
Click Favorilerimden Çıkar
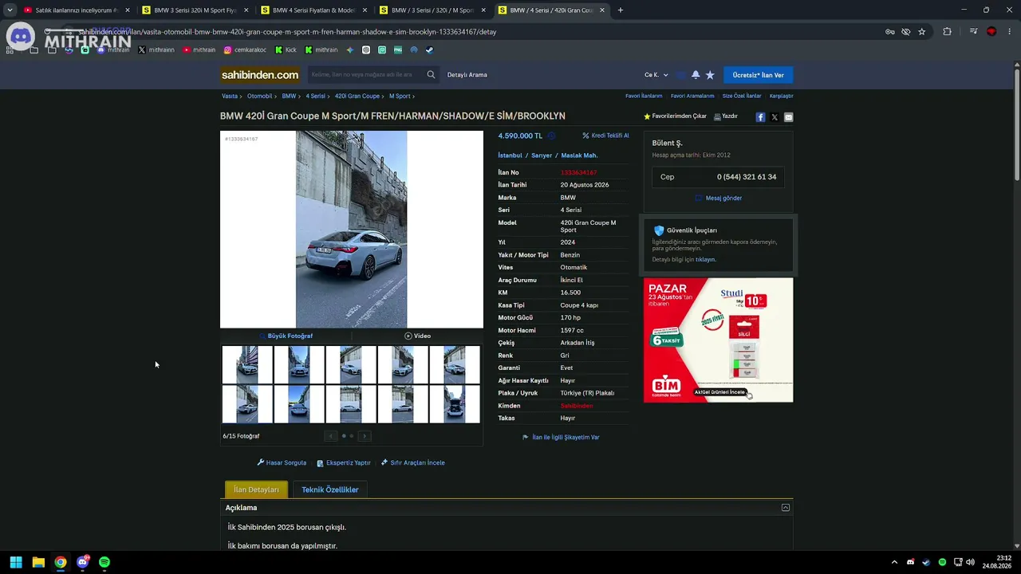pos(675,116)
